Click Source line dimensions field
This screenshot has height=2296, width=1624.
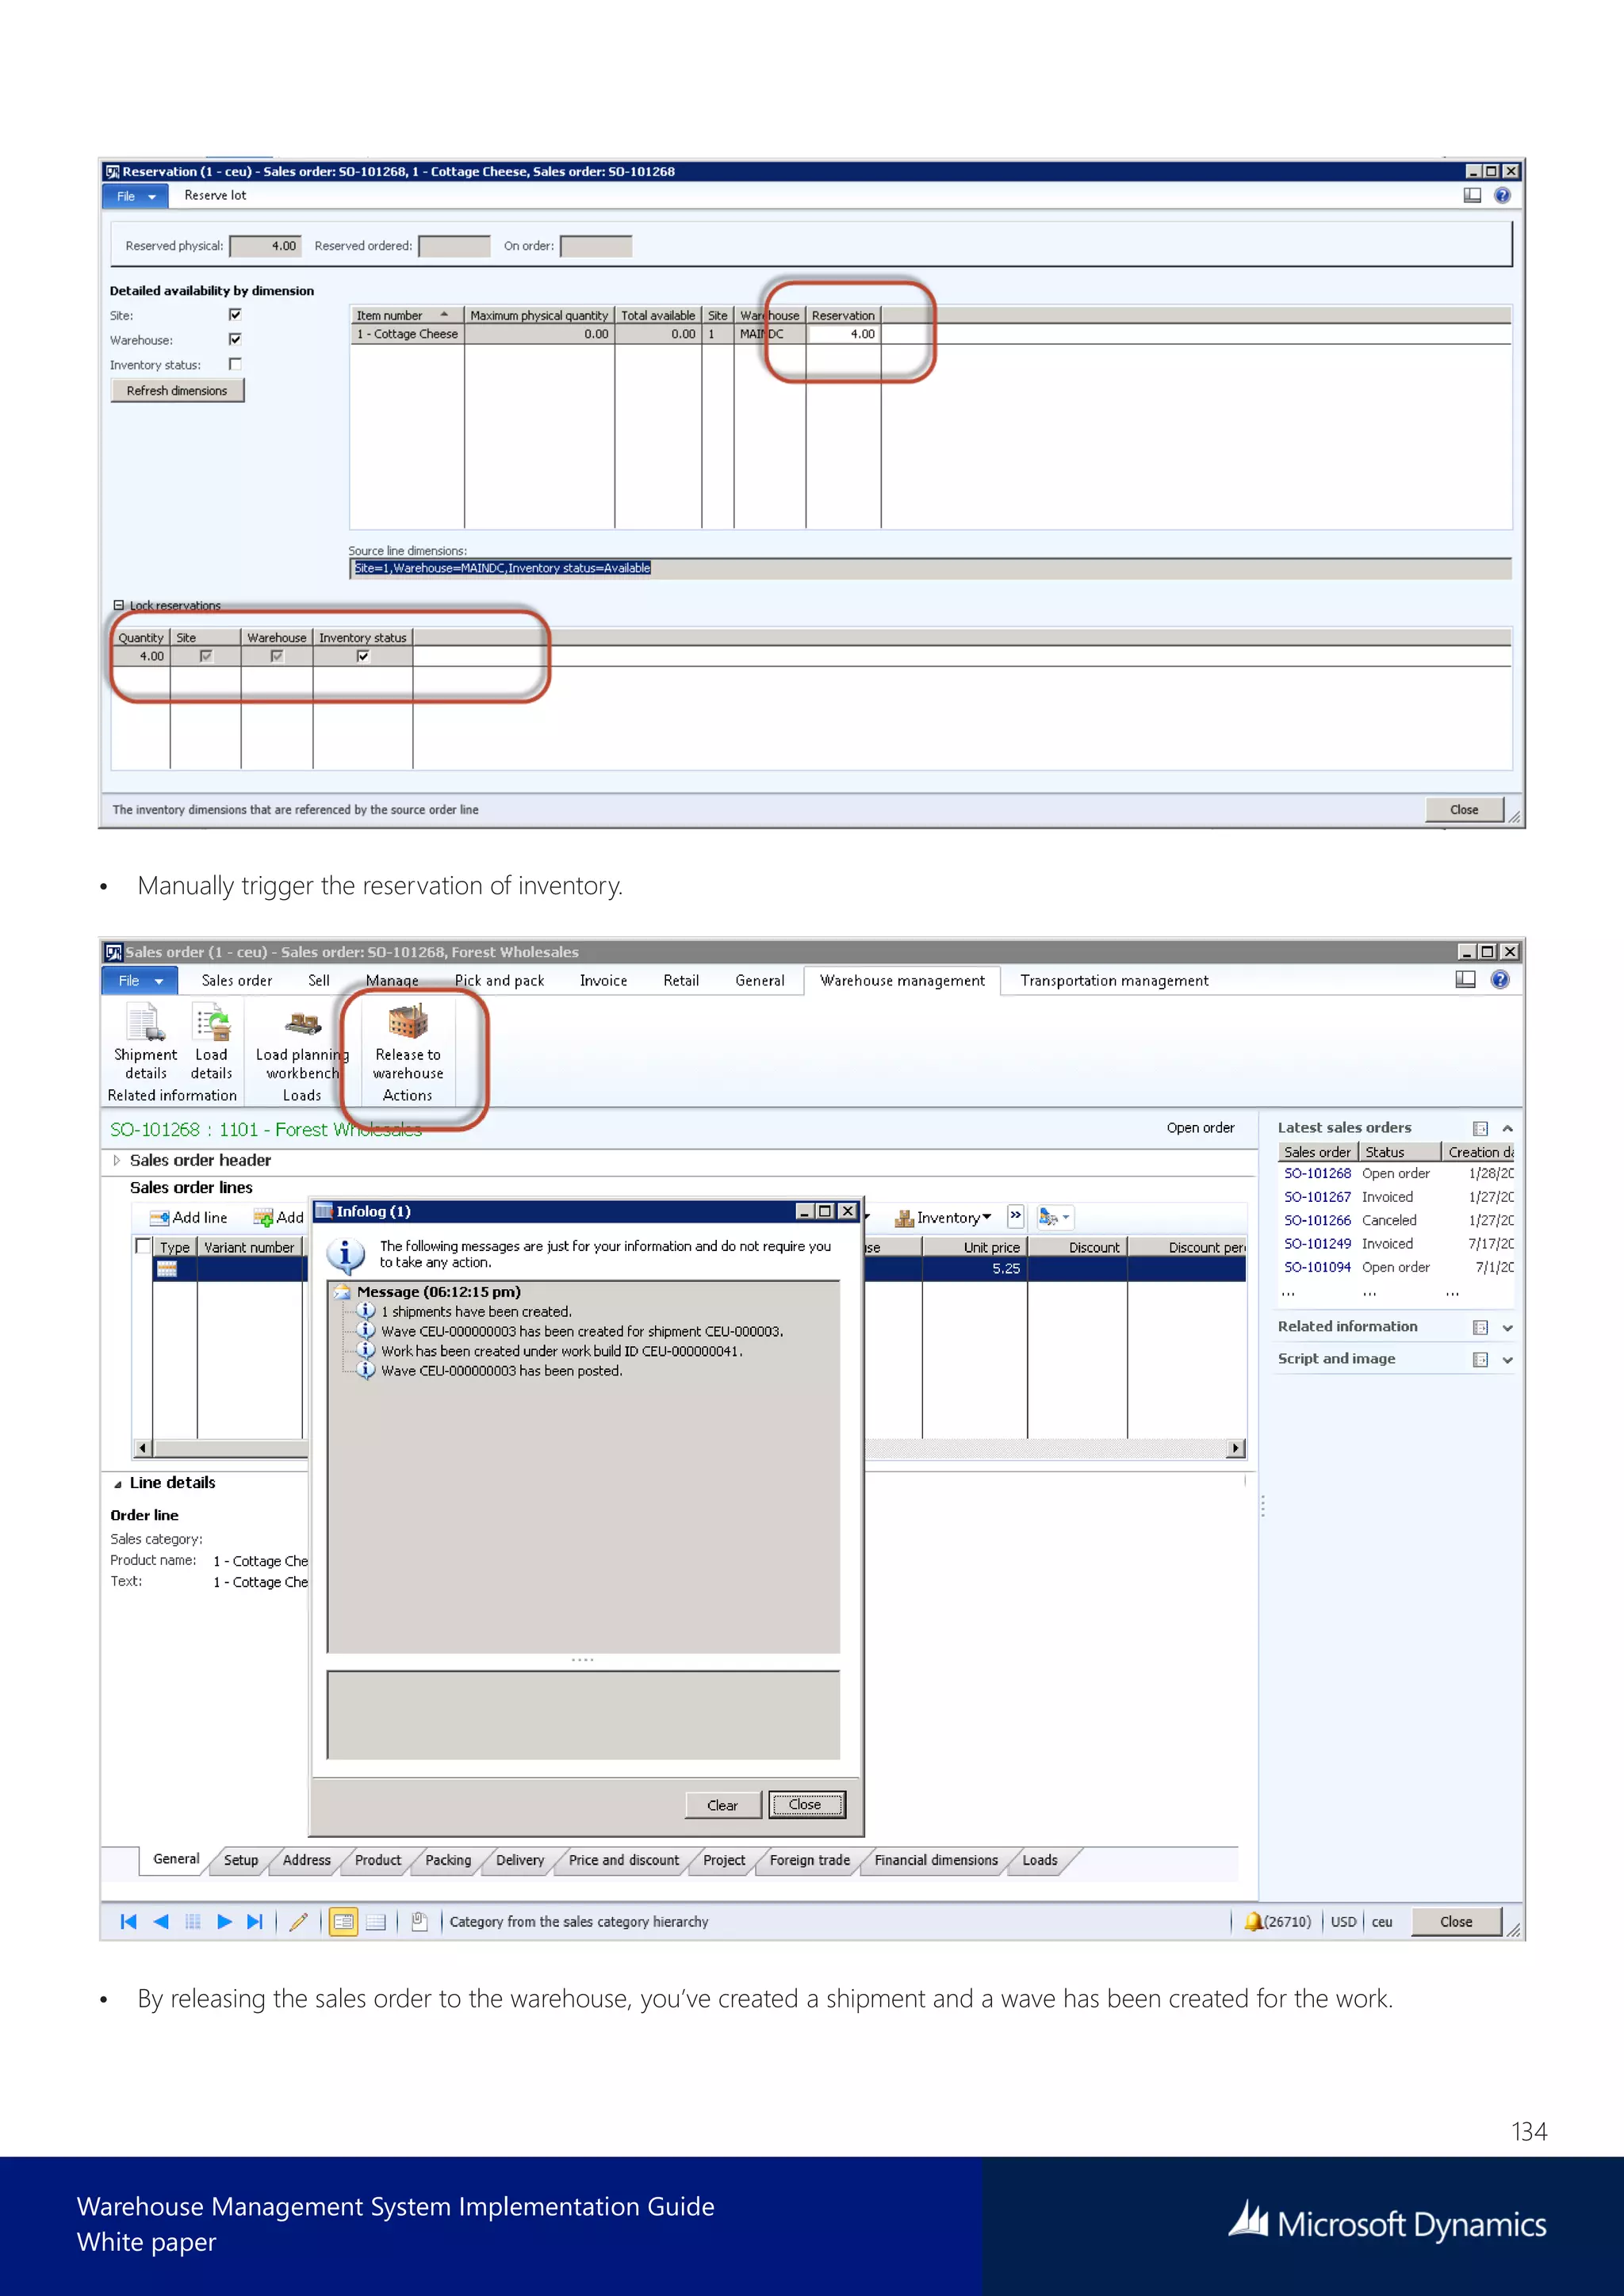[x=930, y=568]
